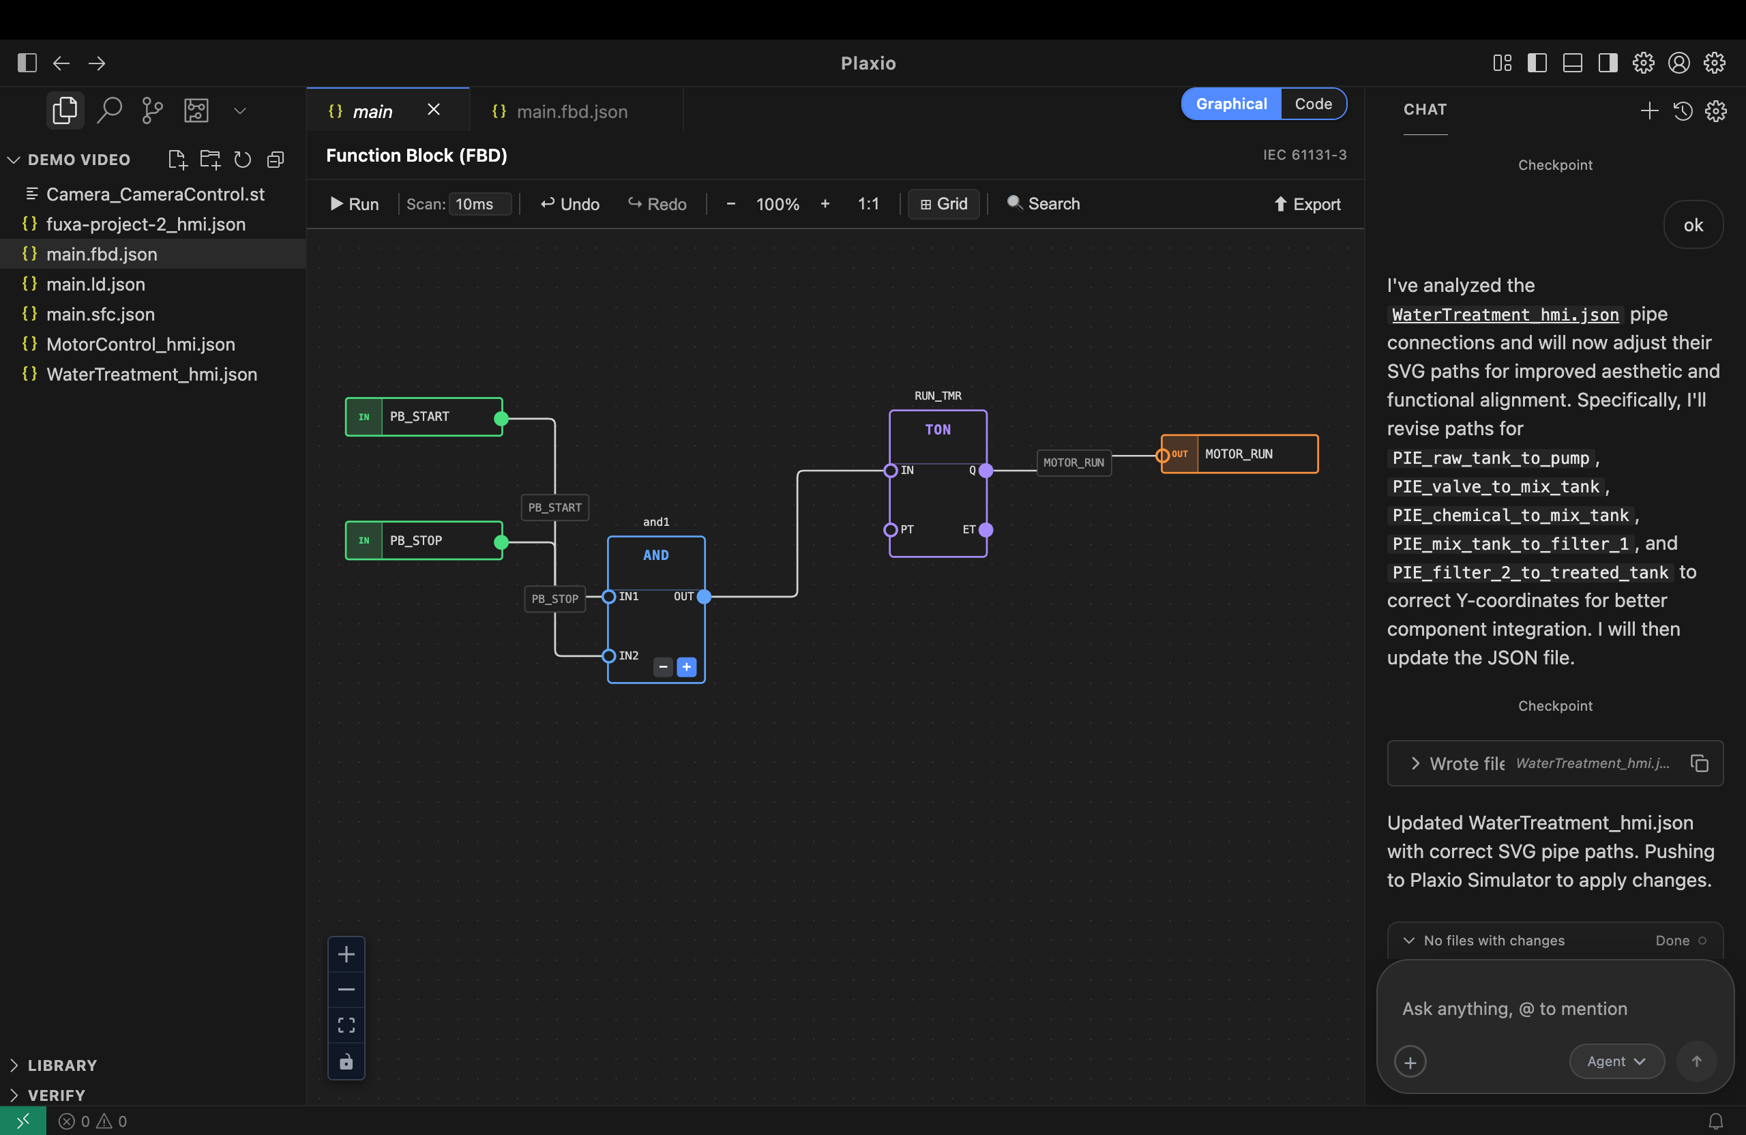Fit diagram to view on canvas

(346, 1026)
